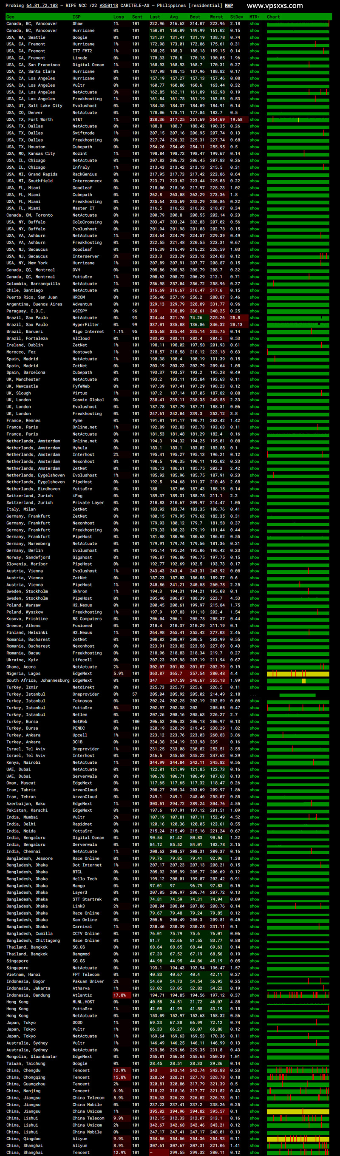Image resolution: width=340 pixels, height=1156 pixels.
Task: Show MTR for China, Qingdao row
Action: tap(254, 1139)
